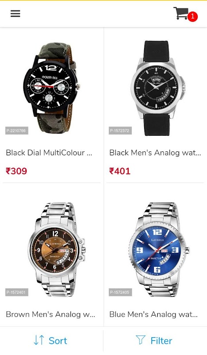
Task: View the blue dial Laurels watch image
Action: click(159, 249)
